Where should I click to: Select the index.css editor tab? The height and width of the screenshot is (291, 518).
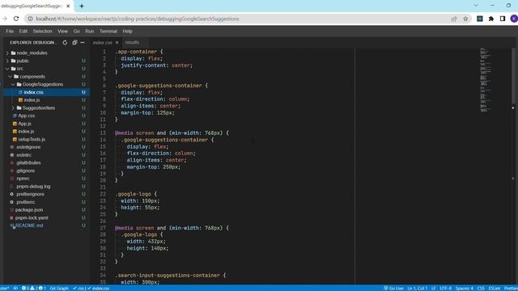point(103,43)
